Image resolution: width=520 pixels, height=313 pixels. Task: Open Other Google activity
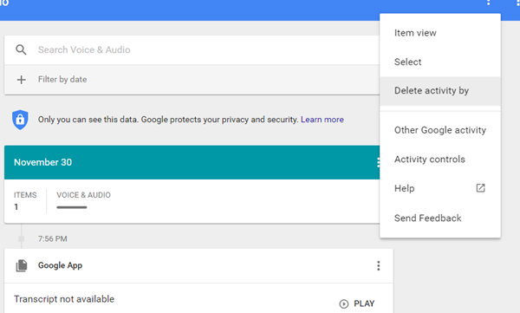pyautogui.click(x=440, y=130)
